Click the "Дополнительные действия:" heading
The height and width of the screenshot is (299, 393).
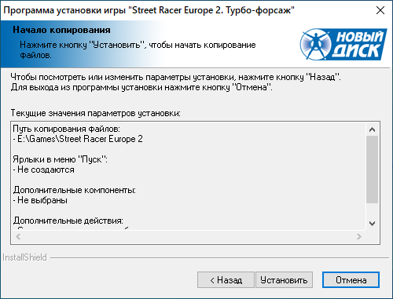68,221
